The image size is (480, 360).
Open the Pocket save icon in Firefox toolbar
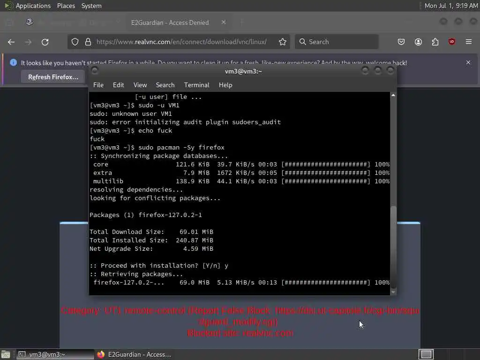[x=401, y=42]
